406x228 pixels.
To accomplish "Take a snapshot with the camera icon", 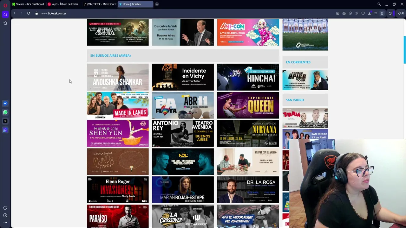I will click(344, 13).
